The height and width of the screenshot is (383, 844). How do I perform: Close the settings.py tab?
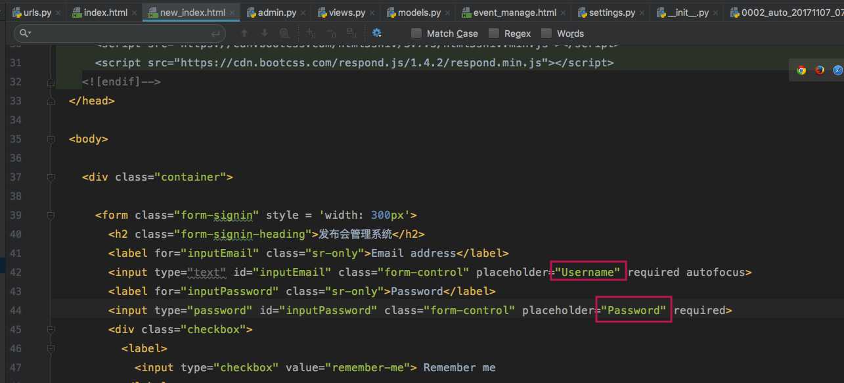tap(642, 13)
